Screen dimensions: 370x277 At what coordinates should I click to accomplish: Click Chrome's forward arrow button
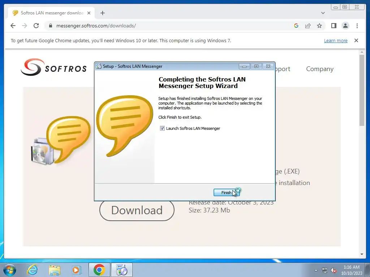(25, 26)
